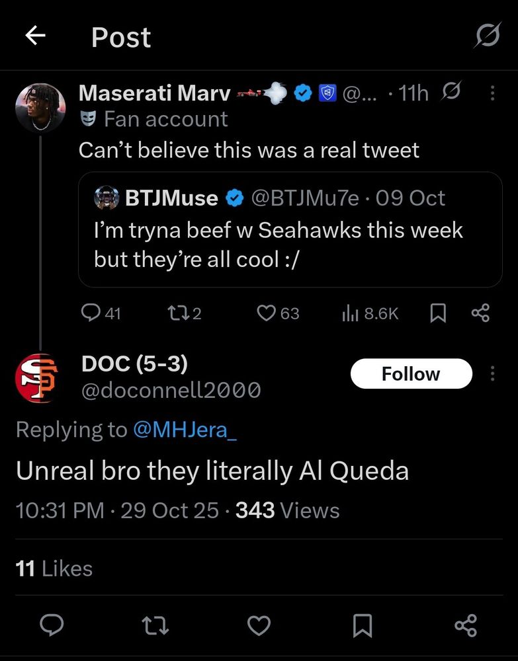Image resolution: width=518 pixels, height=661 pixels.
Task: Open the quoted BTJMuse tweet
Action: click(x=290, y=229)
